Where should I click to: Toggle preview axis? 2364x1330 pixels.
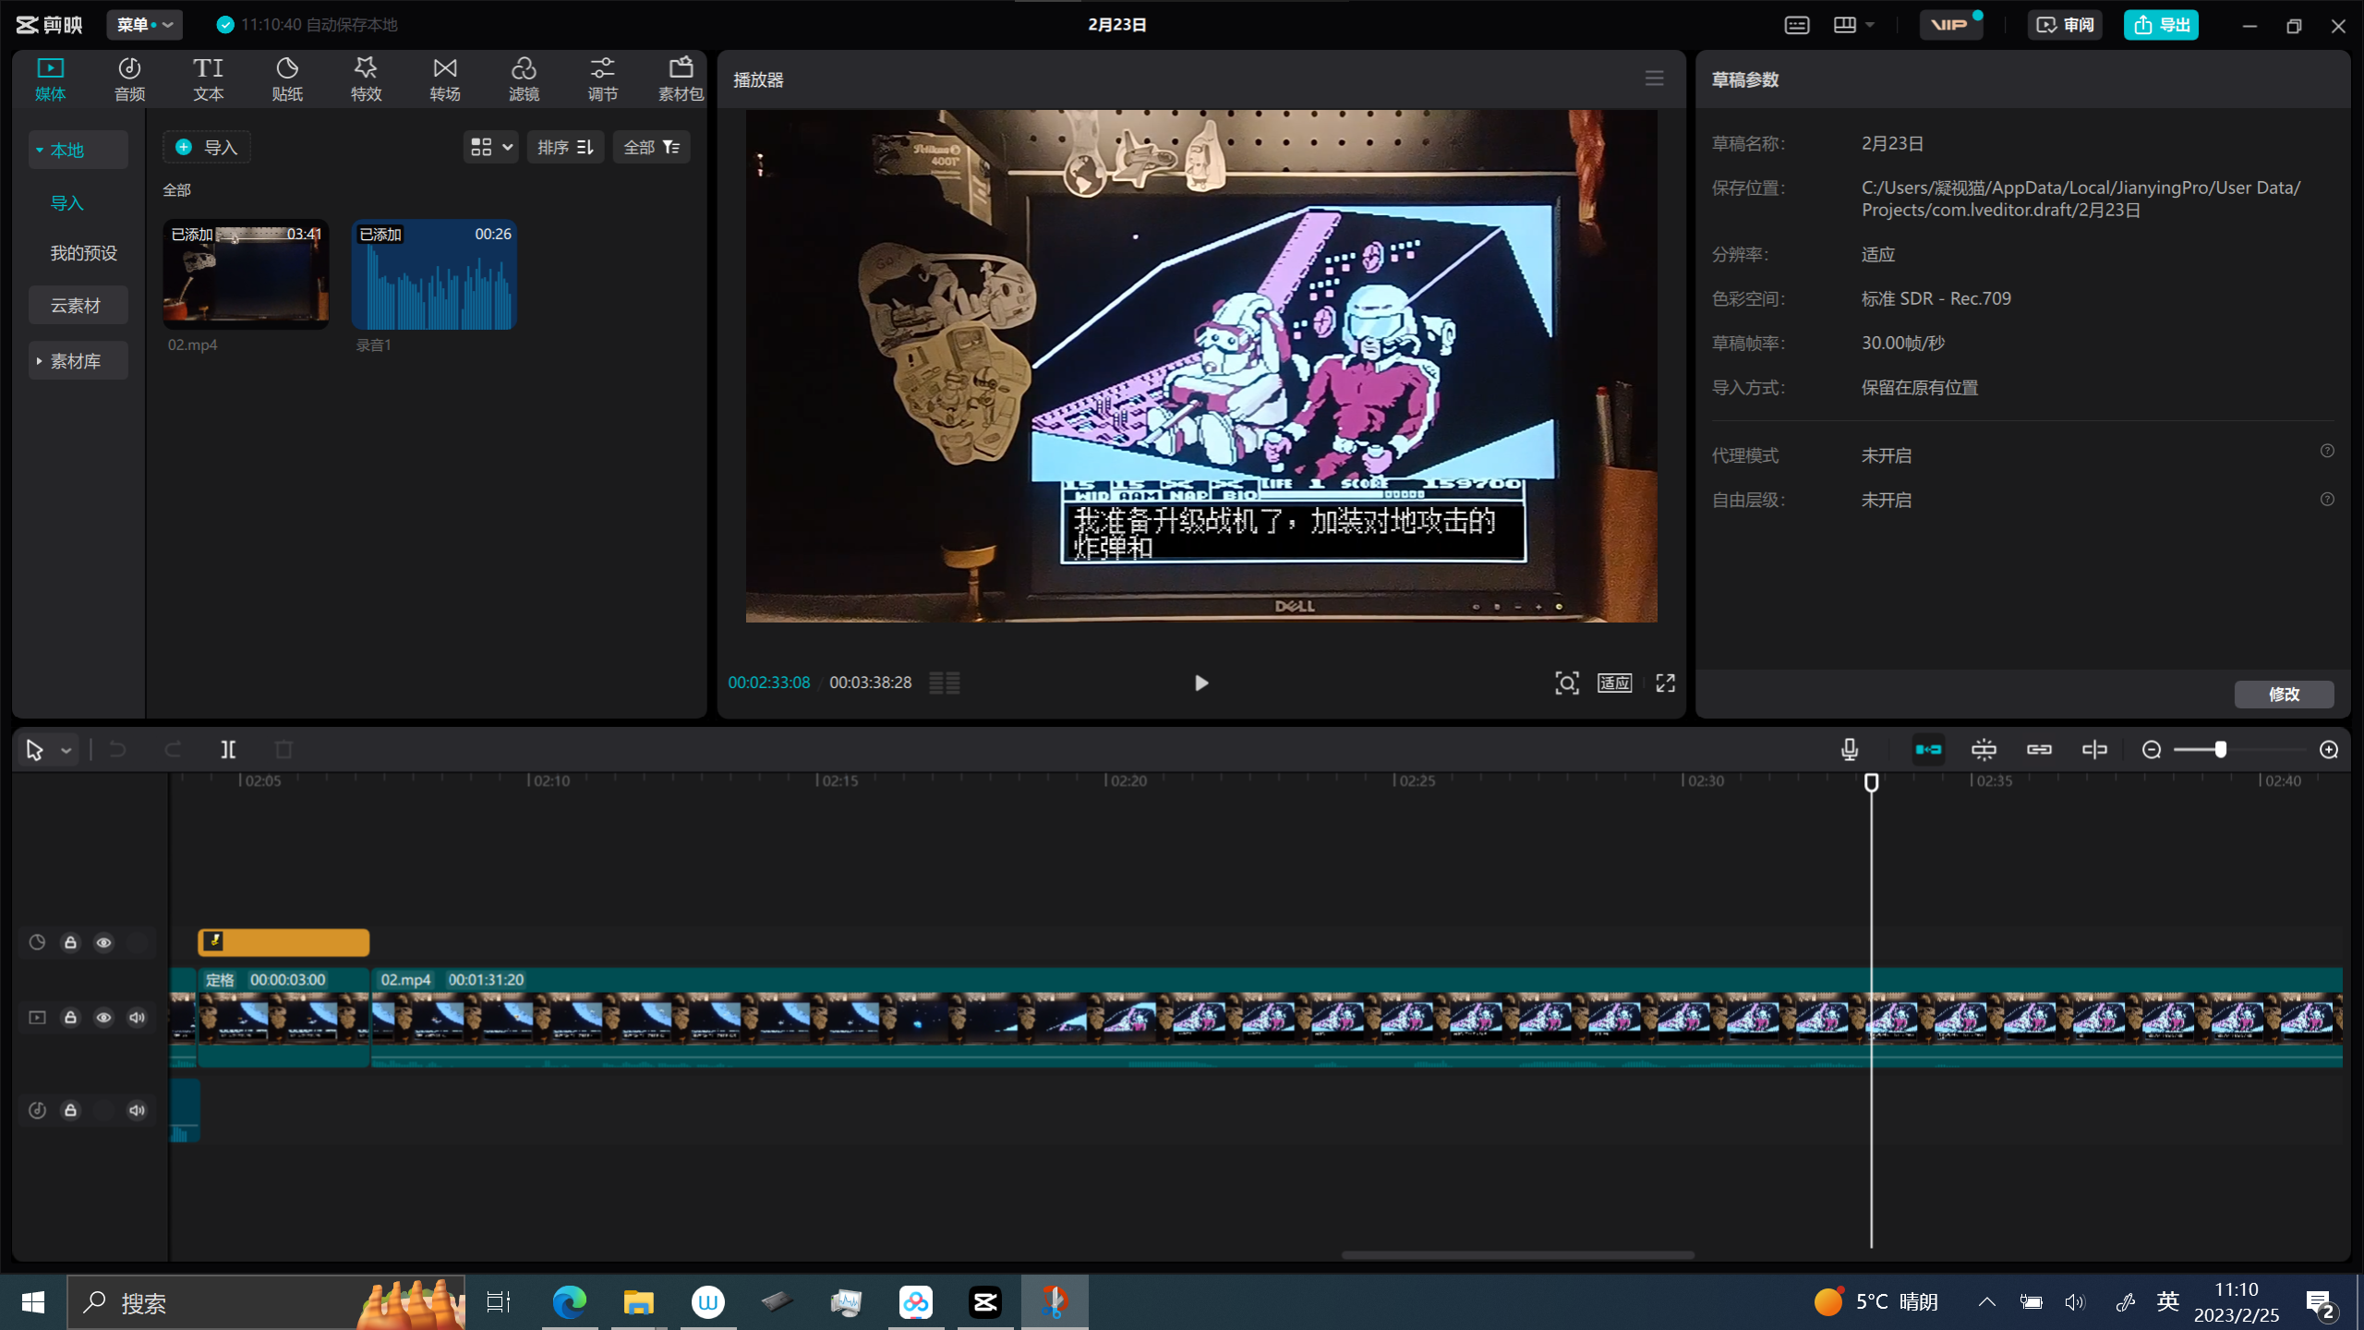click(x=2094, y=750)
